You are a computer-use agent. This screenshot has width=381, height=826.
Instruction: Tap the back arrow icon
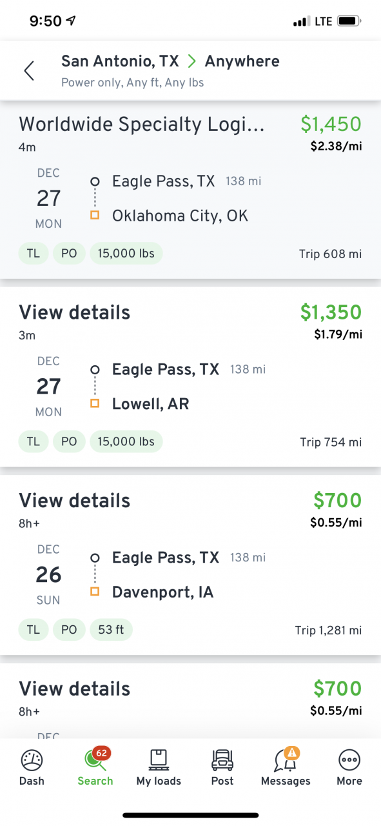coord(29,70)
